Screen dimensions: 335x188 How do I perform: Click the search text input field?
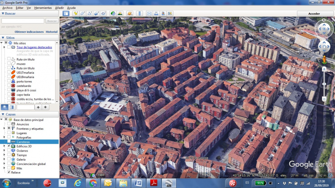(x=23, y=21)
